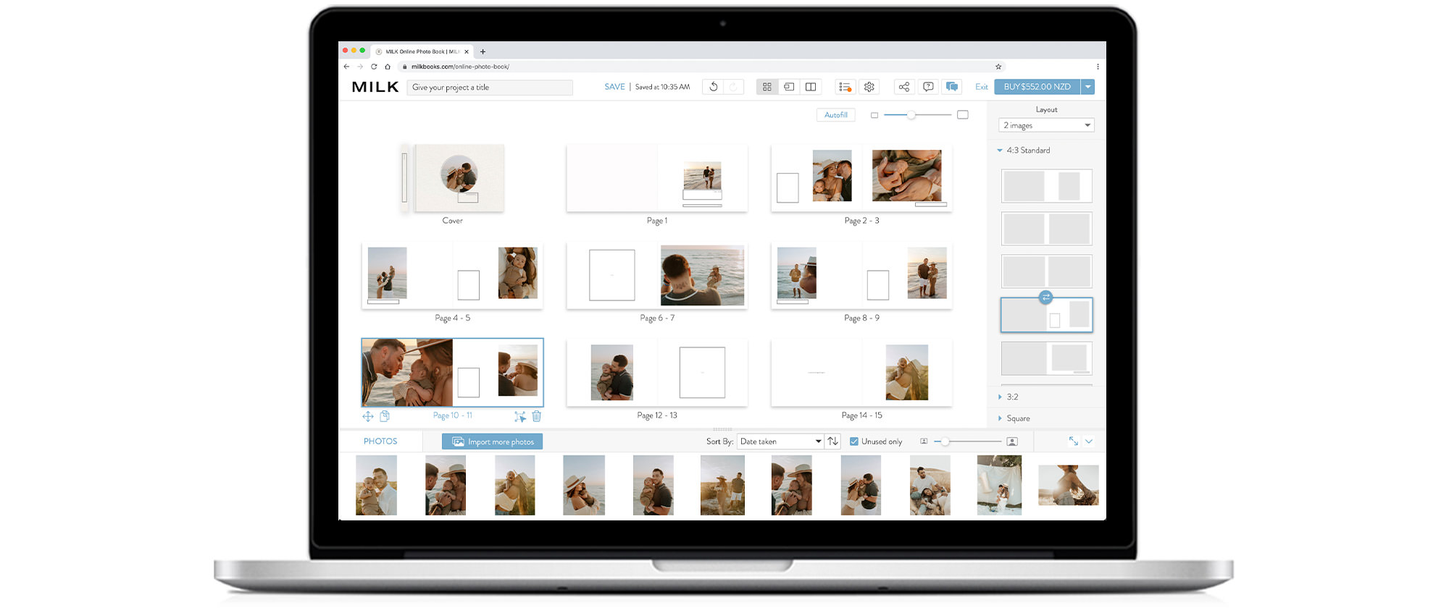This screenshot has width=1449, height=608.
Task: Click the SAVE link
Action: click(x=614, y=87)
